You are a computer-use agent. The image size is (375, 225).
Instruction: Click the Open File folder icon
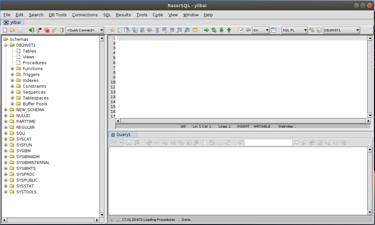tap(12, 30)
